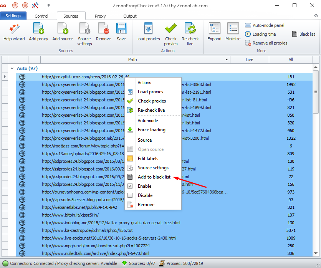Open the Auto-mode panel
The width and height of the screenshot is (321, 268).
265,25
